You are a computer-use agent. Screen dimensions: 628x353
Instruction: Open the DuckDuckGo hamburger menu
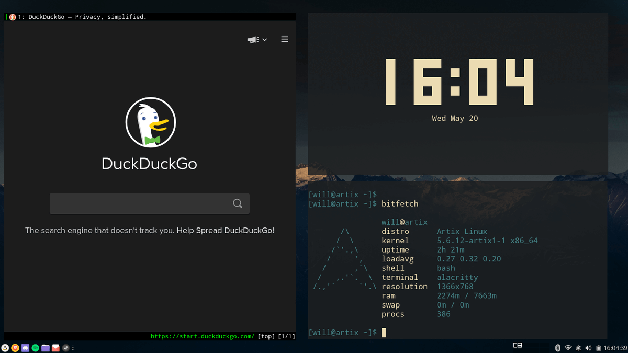point(285,39)
